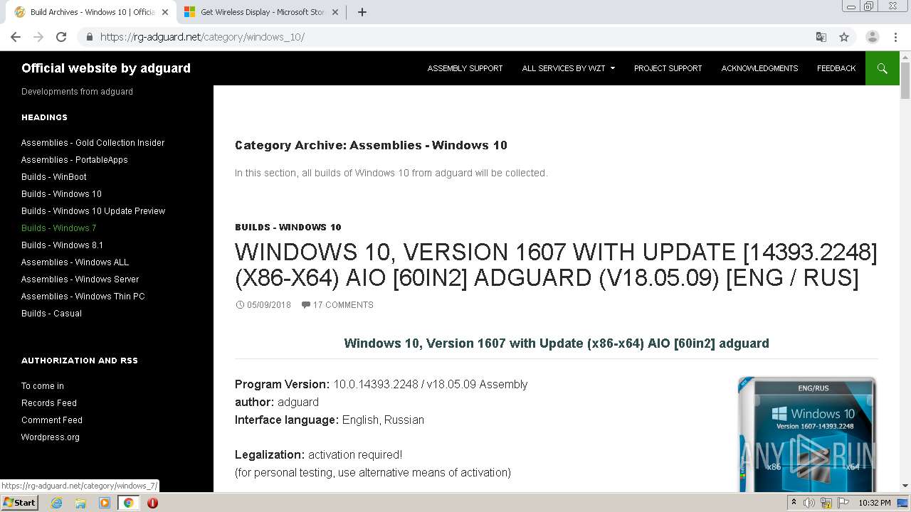Open the Assembly Support menu item
Screen dimensions: 911x512
(465, 68)
